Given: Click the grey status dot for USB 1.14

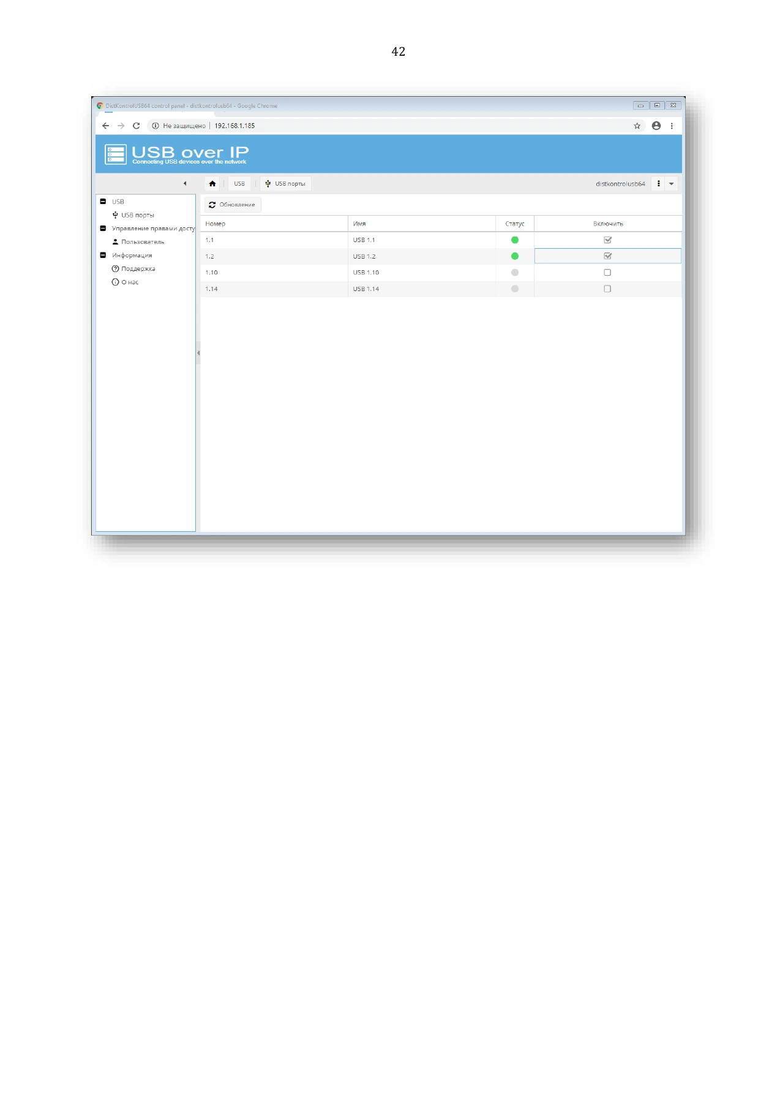Looking at the screenshot, I should click(x=515, y=289).
